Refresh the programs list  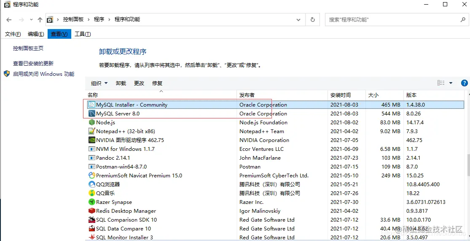point(313,19)
